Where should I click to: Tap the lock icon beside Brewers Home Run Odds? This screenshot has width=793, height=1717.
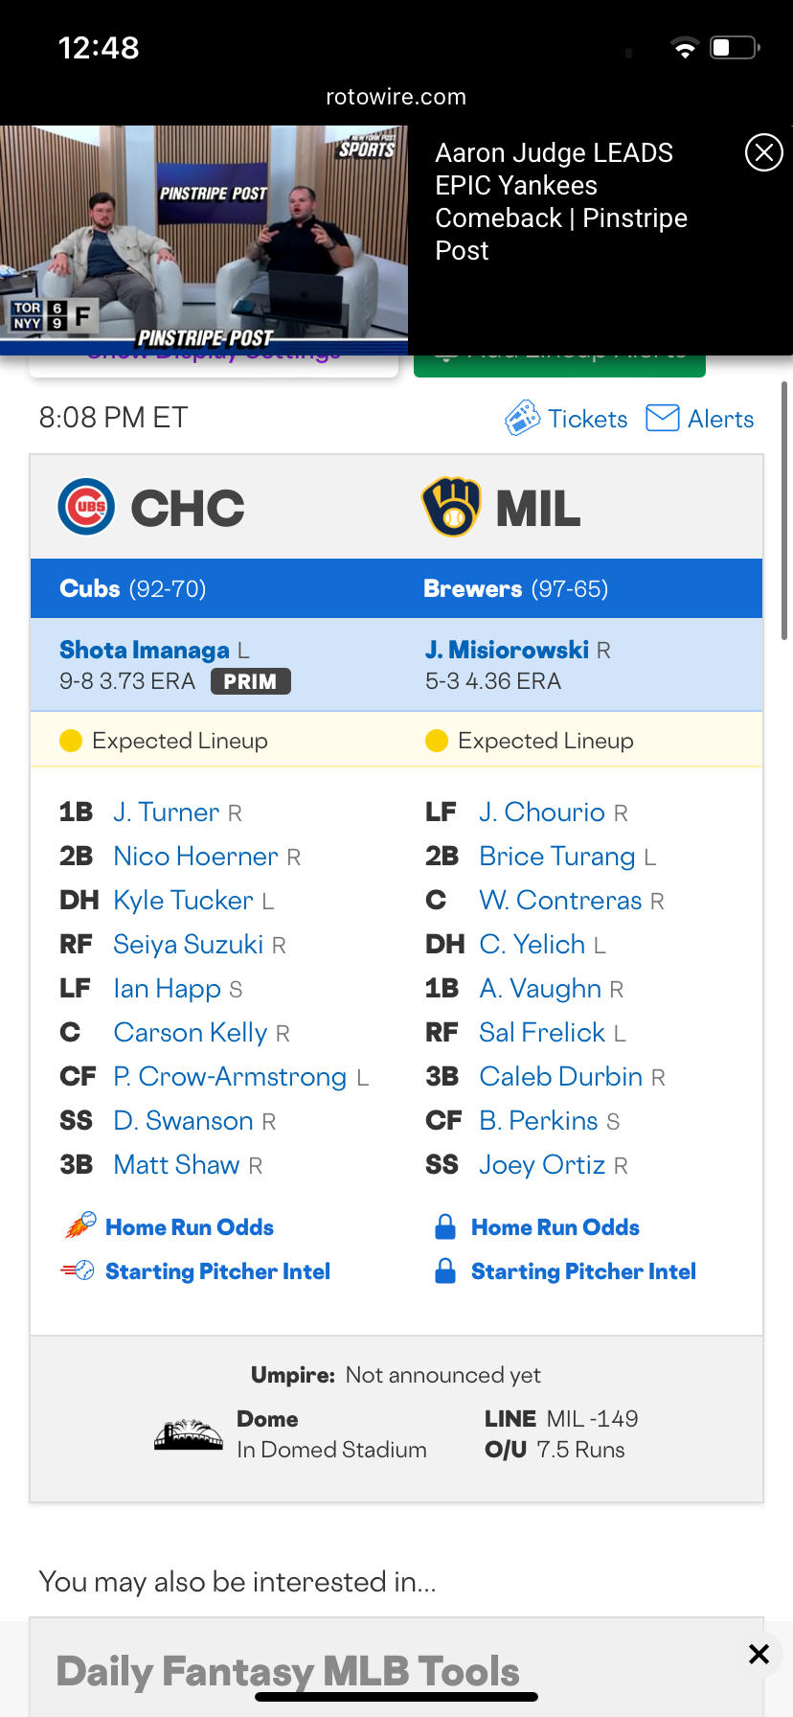click(445, 1226)
